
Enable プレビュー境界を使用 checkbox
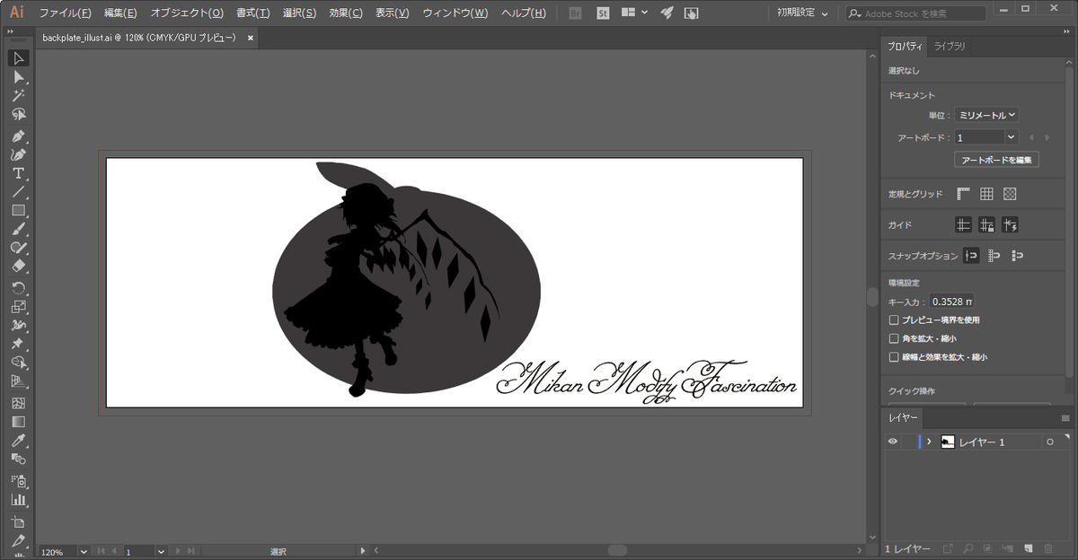pyautogui.click(x=894, y=319)
